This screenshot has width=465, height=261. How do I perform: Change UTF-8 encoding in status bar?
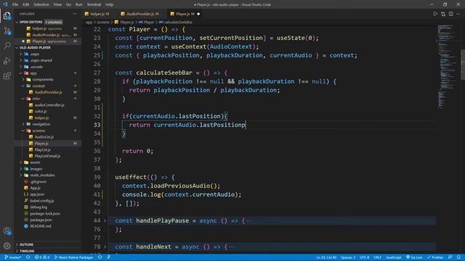coord(365,257)
